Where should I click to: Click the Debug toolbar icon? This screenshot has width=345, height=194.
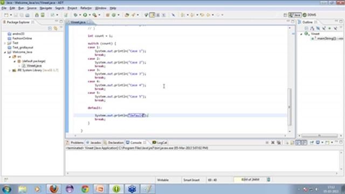coord(75,15)
